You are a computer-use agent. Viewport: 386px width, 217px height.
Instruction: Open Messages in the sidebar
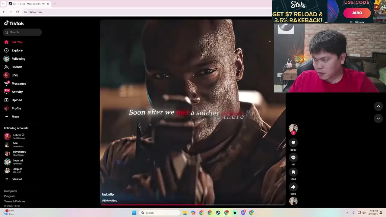pos(15,83)
